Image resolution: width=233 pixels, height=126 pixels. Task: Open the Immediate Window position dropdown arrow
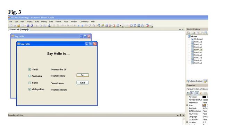pos(178,115)
